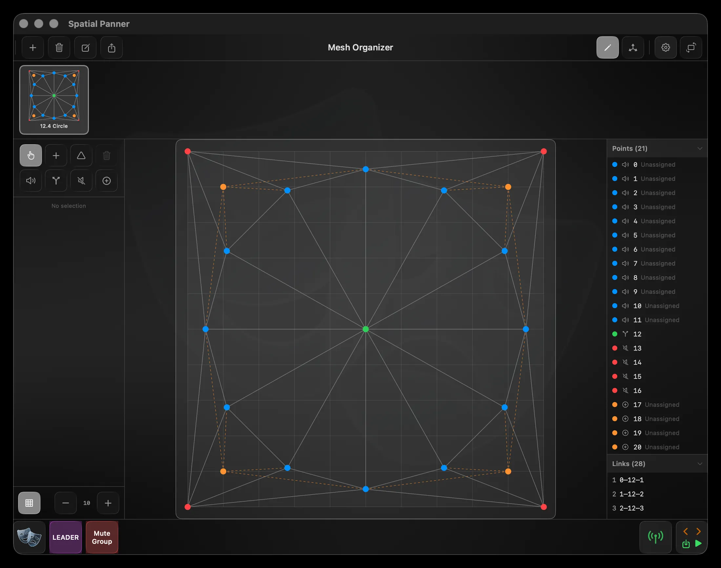Screen dimensions: 721x568
Task: Click the circled plus icon of point 18
Action: pyautogui.click(x=625, y=419)
